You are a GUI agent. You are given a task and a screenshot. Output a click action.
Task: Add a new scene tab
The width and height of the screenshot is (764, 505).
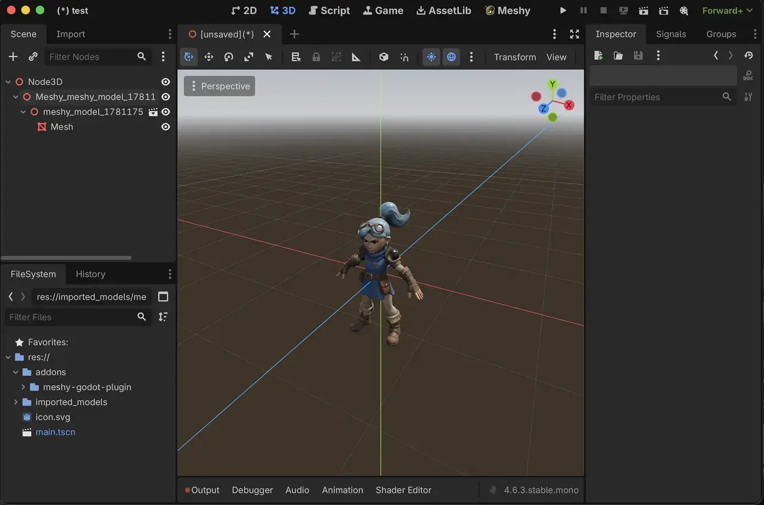pos(294,34)
